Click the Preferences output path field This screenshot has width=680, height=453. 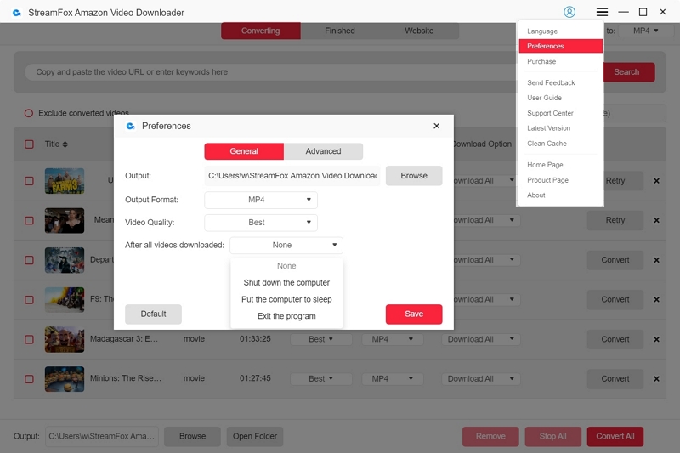tap(292, 176)
